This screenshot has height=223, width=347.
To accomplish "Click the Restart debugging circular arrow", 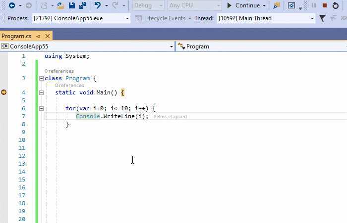I will (x=336, y=5).
